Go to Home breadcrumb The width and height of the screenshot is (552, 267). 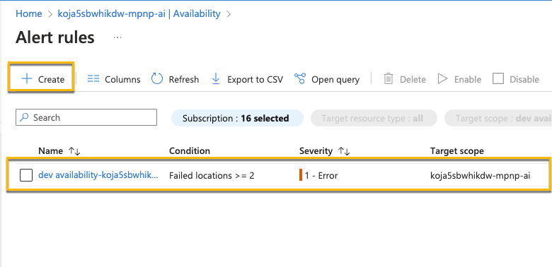[29, 13]
